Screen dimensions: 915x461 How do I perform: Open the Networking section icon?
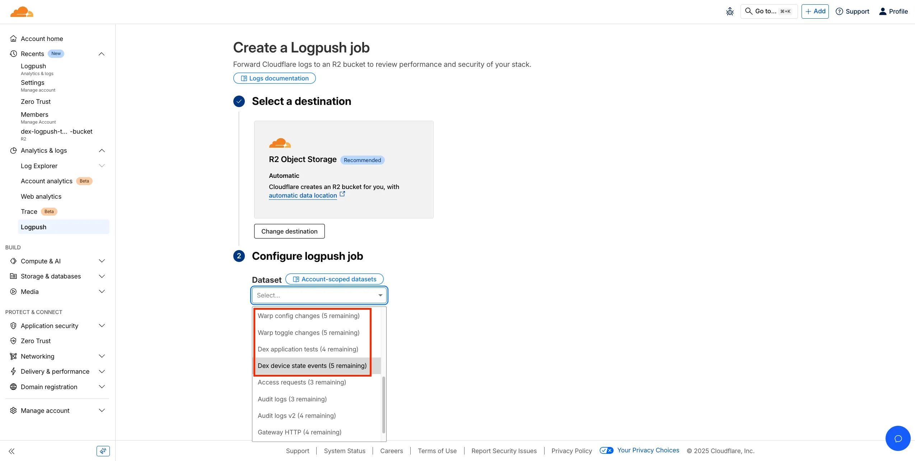[13, 356]
